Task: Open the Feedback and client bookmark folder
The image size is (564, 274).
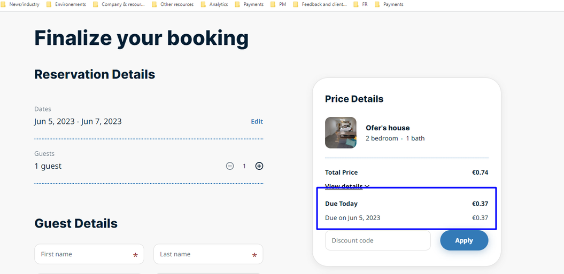Action: click(320, 4)
